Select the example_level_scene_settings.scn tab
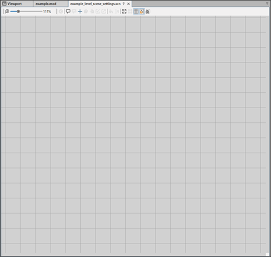The image size is (271, 257). (x=95, y=4)
